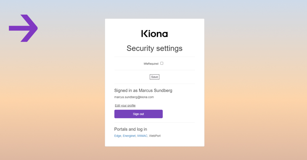Image resolution: width=307 pixels, height=160 pixels.
Task: Select the name Marcus Sundberg
Action: pos(156,90)
